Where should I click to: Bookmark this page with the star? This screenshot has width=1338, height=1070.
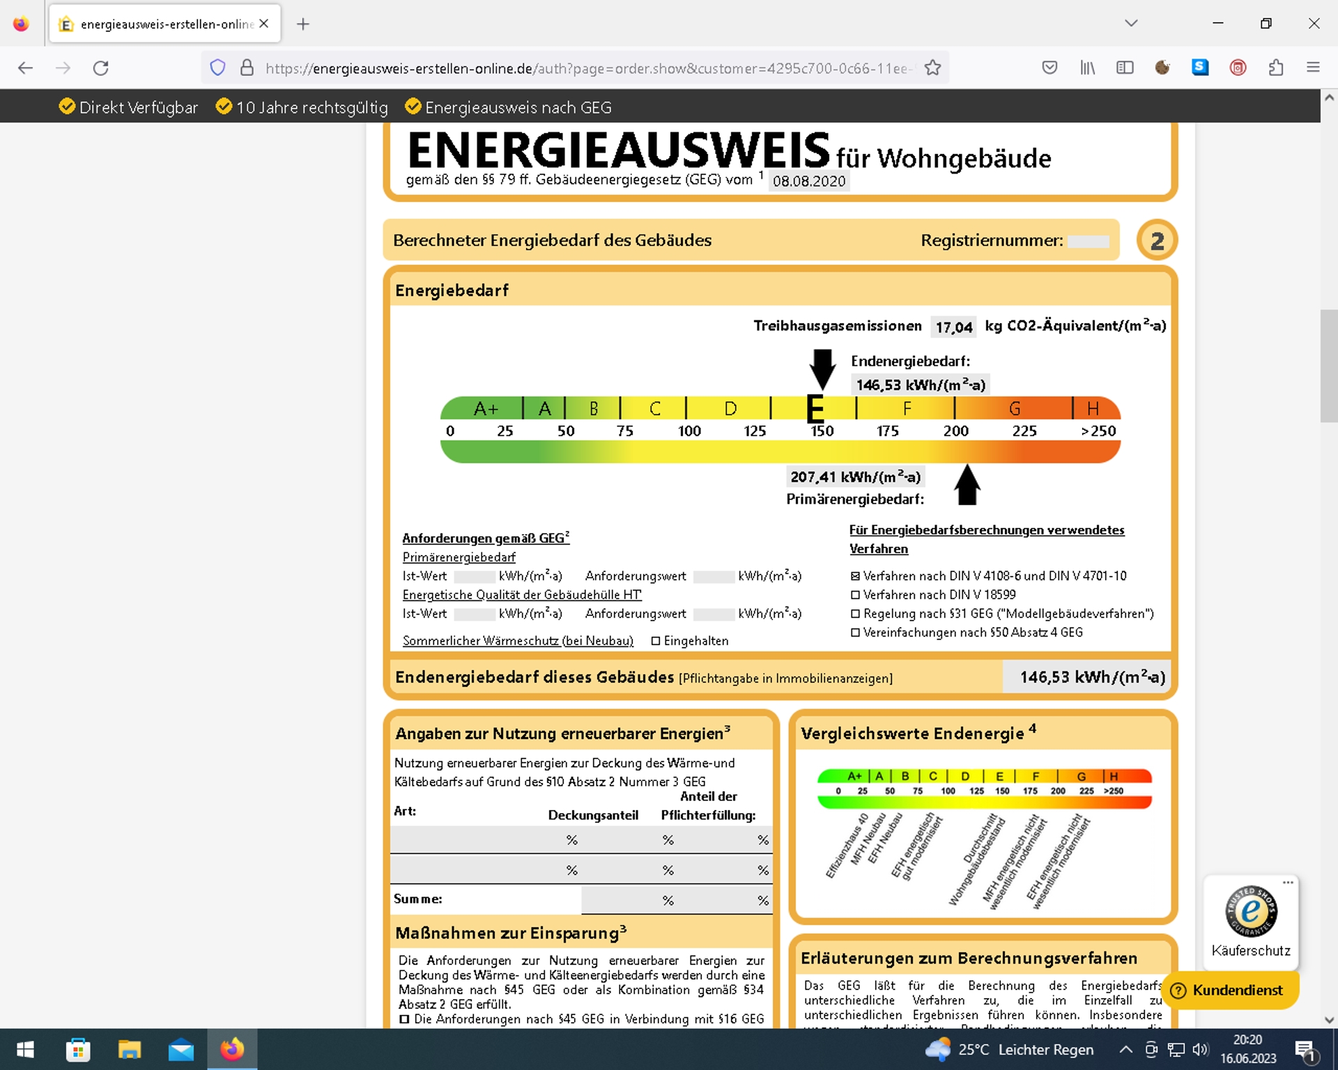(932, 68)
